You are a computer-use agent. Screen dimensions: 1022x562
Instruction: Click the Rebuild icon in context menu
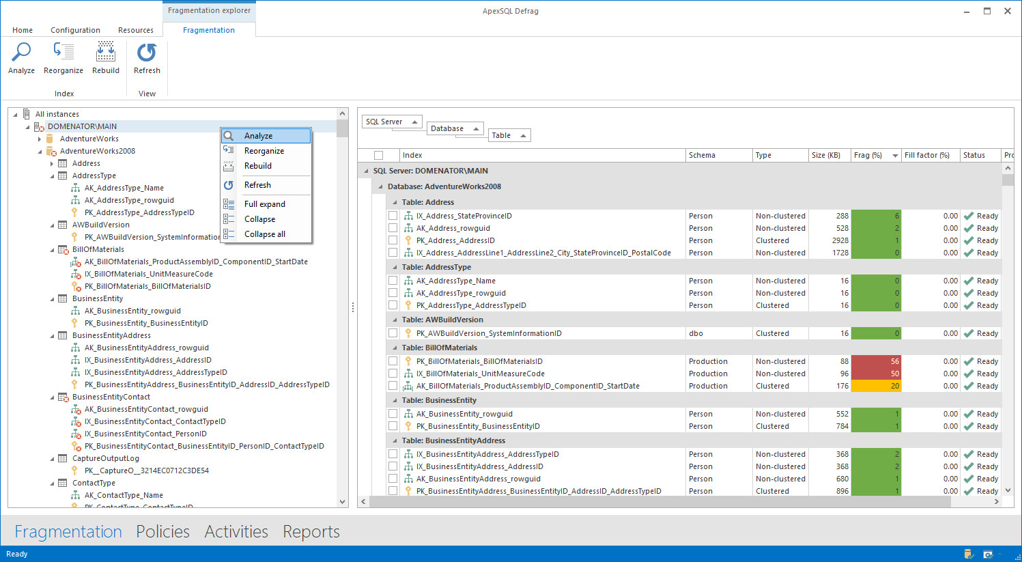229,166
